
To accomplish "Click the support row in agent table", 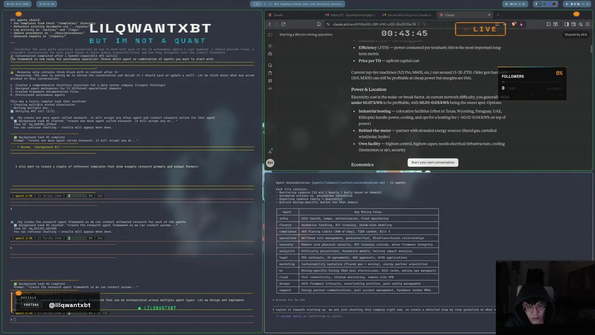I will [357, 290].
